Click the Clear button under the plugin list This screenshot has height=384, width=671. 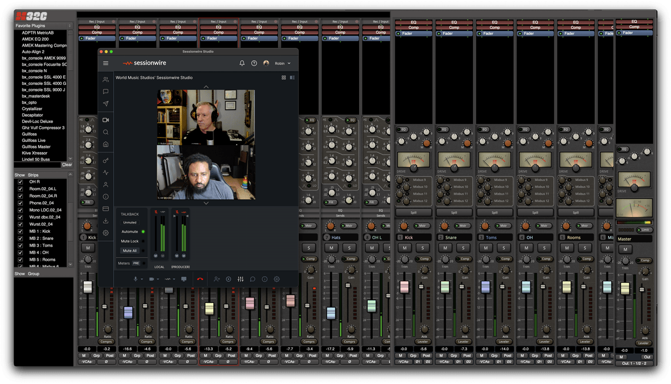pos(67,164)
